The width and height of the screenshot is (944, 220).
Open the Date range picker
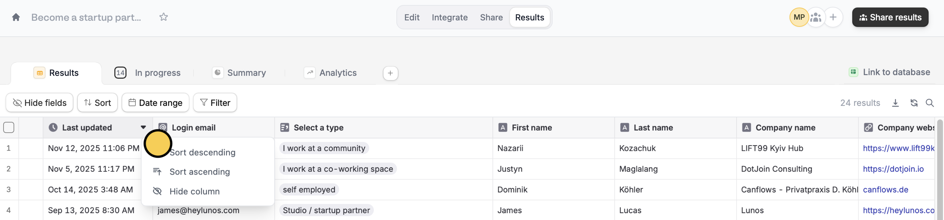(x=156, y=103)
